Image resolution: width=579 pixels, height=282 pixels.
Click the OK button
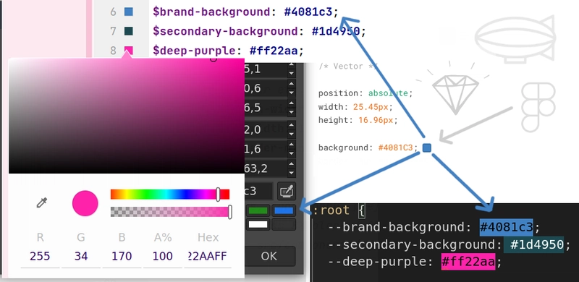269,256
